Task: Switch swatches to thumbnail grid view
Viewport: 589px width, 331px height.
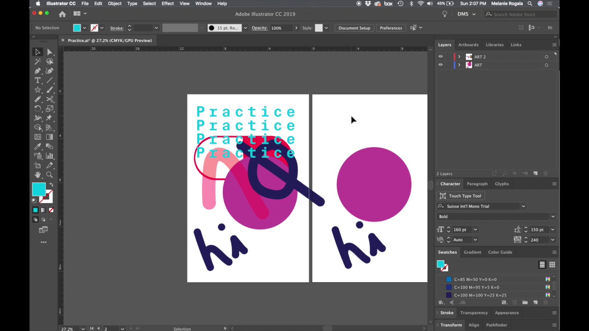Action: [552, 264]
